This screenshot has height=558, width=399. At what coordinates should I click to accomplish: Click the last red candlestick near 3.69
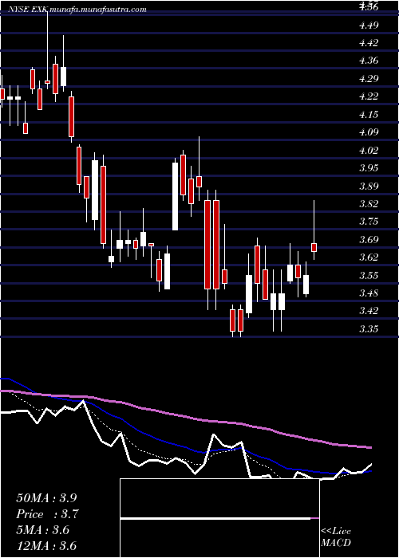[314, 247]
